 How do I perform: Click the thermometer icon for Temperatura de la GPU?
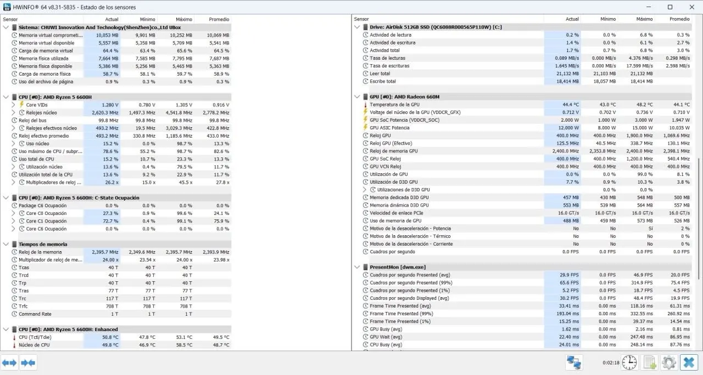(365, 105)
